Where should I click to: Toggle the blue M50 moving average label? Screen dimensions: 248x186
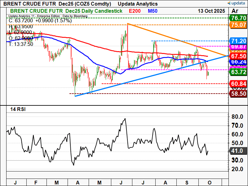pos(152,11)
